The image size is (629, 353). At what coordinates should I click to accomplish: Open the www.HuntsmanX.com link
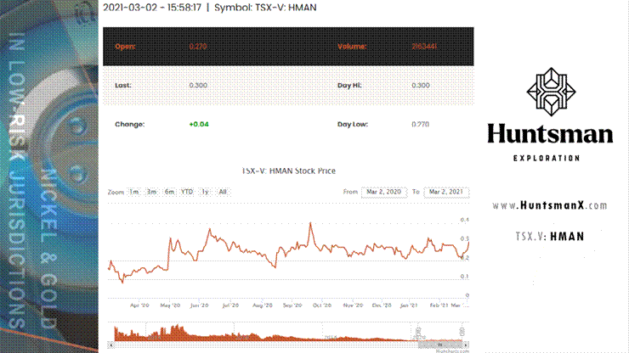pyautogui.click(x=550, y=205)
